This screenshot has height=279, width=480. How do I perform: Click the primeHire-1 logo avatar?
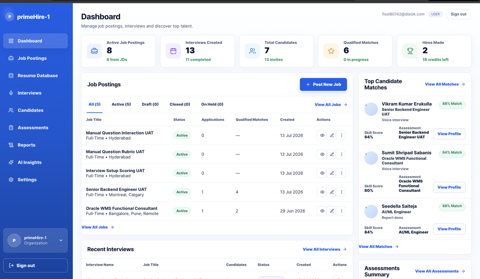(x=10, y=17)
